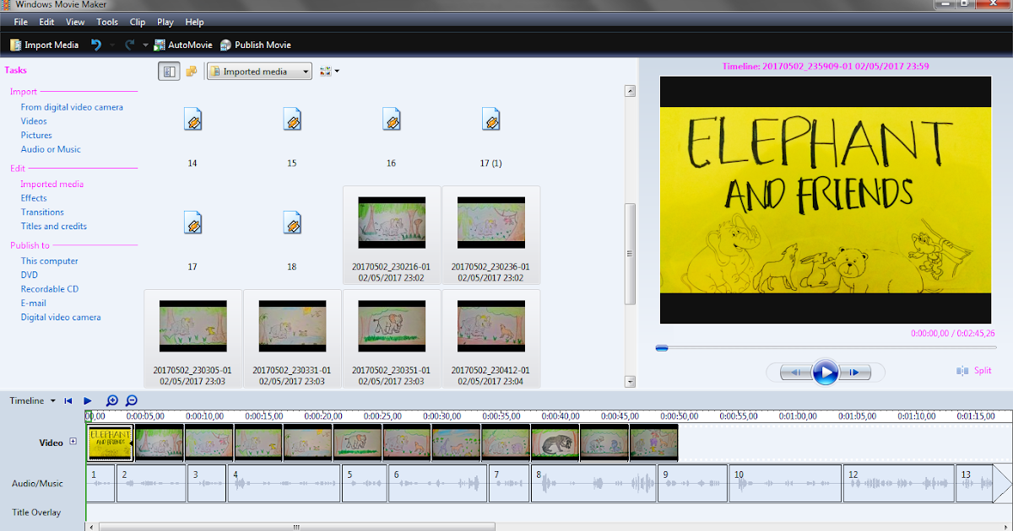Select Imported media under Edit
This screenshot has height=531, width=1013.
(52, 184)
